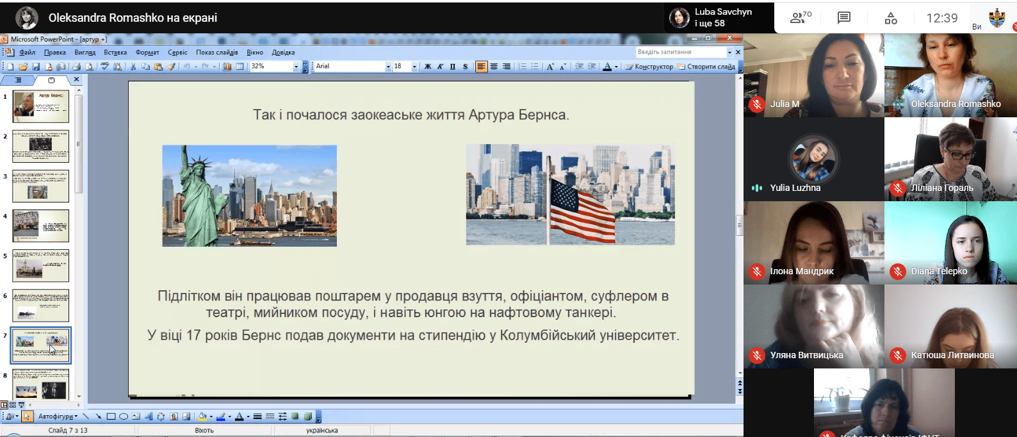Select slide 4 thumbnail in panel
Screen dimensions: 1017x437
[x=41, y=226]
